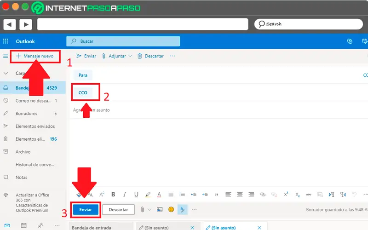
Task: Insert quote formatting
Action: [x=216, y=195]
